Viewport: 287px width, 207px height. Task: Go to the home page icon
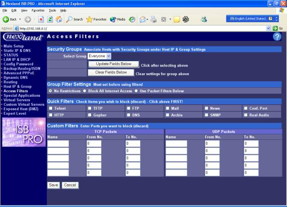tap(59, 19)
